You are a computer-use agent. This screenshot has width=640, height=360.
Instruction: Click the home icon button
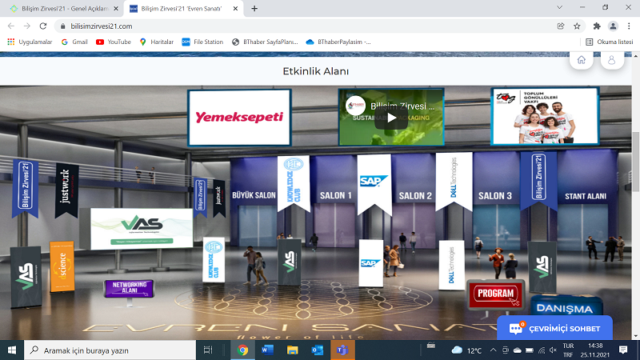[582, 61]
